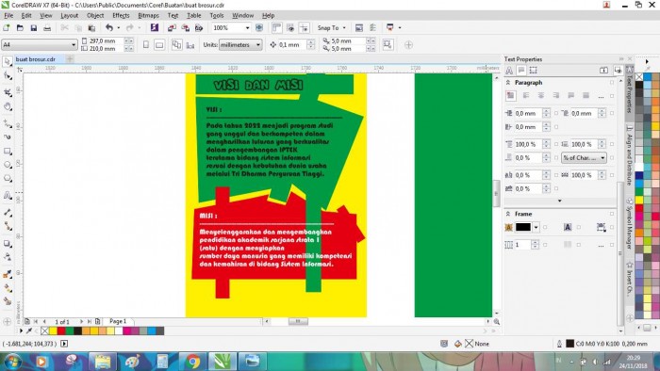Select the Transparency tool

tap(8, 257)
